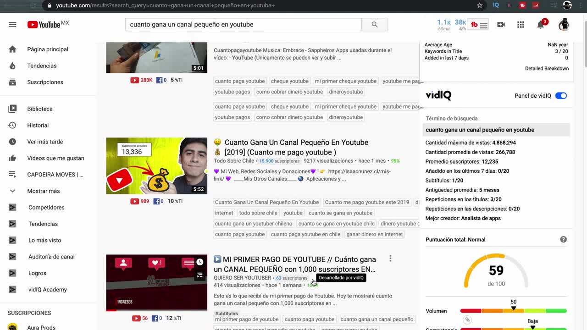587x330 pixels.
Task: Click the vidIQ extension icon in browser toolbar
Action: coord(496,5)
